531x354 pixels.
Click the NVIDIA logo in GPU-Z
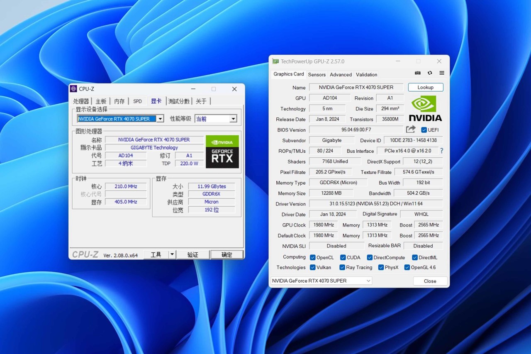(425, 109)
